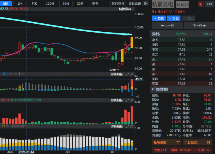Screen dimensions: 215x154
Task: Switch to 周K weekly candlestick view
Action: coord(20,4)
